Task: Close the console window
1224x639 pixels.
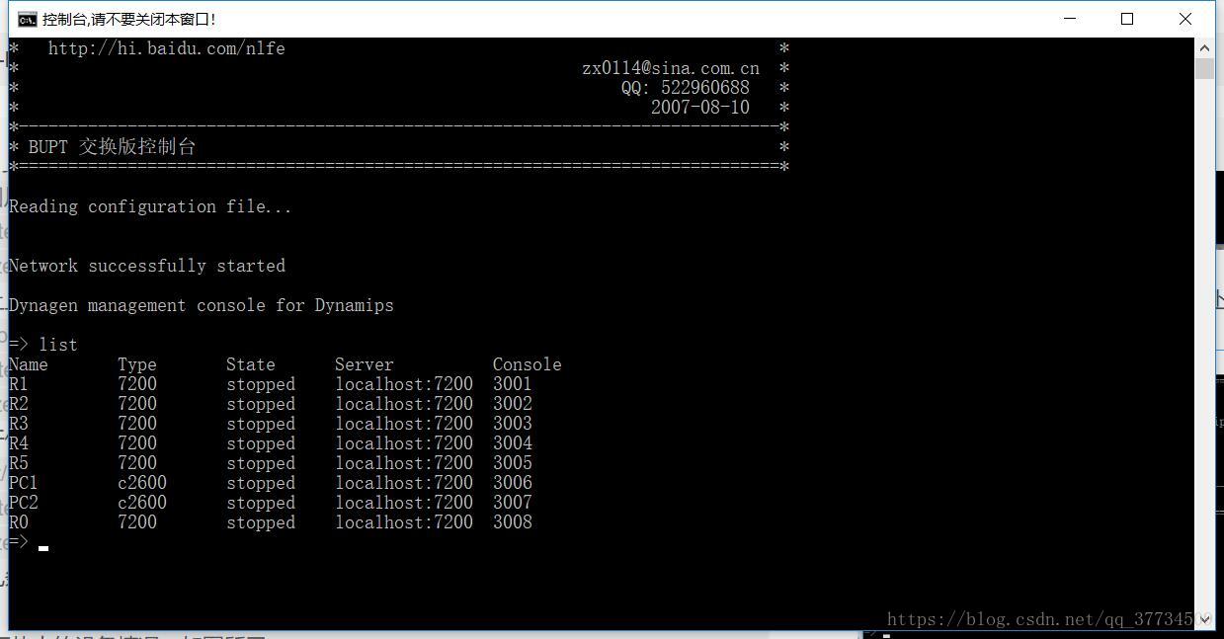Action: pos(1185,19)
